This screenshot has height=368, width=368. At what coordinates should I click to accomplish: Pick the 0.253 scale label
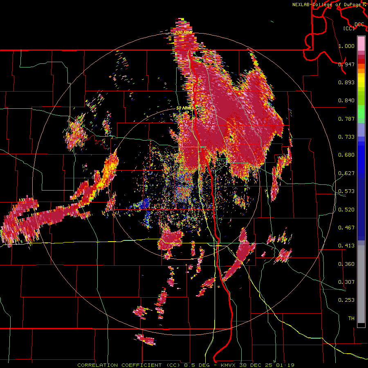pyautogui.click(x=346, y=300)
